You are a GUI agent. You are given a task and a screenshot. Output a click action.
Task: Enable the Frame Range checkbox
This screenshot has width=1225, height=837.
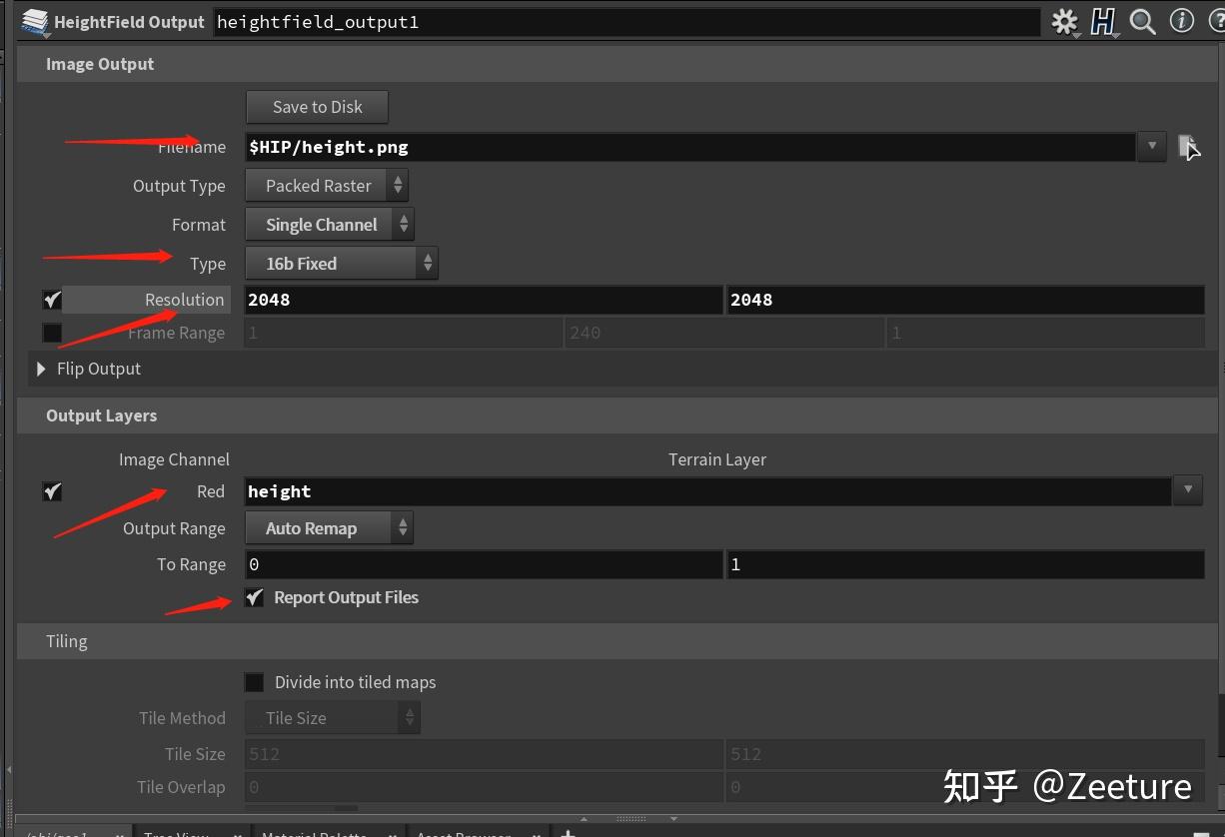pos(53,333)
